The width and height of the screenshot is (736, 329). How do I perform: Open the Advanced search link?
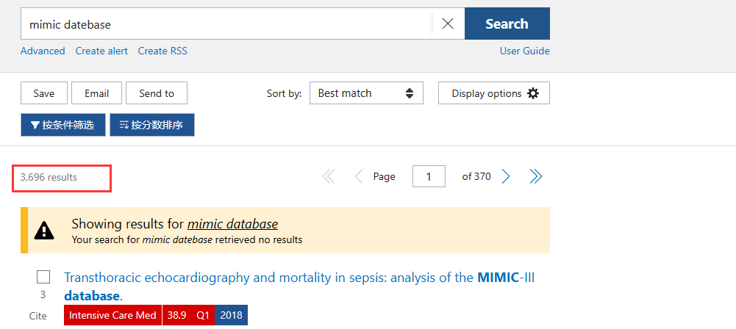(43, 51)
